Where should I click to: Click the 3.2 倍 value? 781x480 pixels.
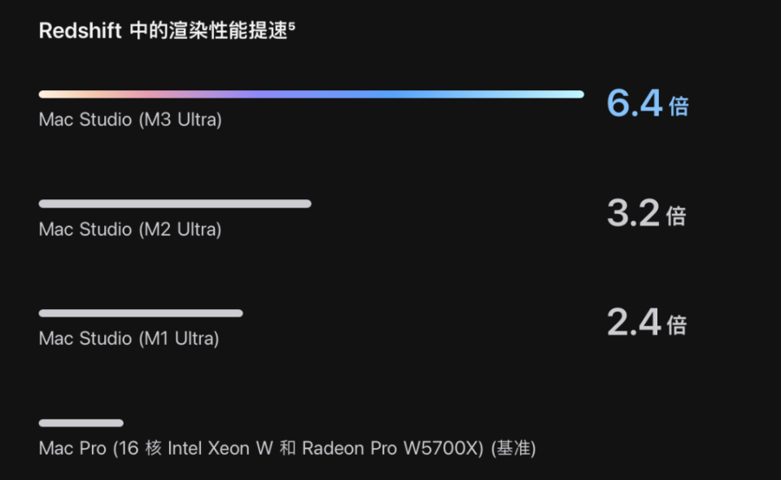647,213
